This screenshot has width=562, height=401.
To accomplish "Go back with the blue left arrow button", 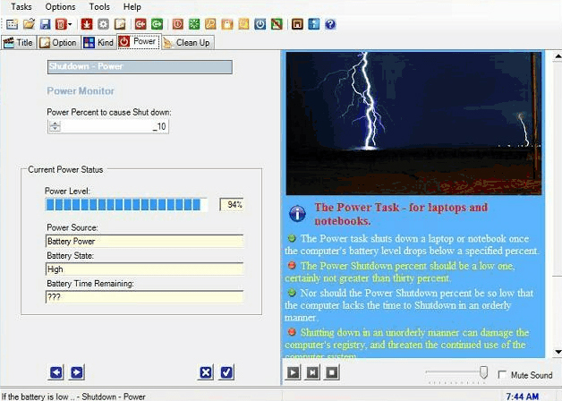I will 55,372.
